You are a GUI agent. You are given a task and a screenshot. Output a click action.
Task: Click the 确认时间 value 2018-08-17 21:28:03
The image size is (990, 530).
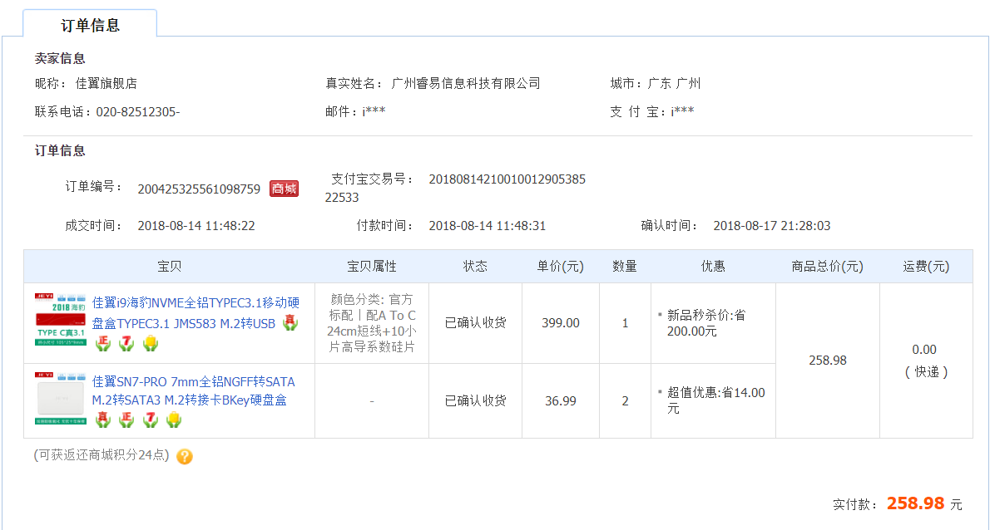[772, 226]
